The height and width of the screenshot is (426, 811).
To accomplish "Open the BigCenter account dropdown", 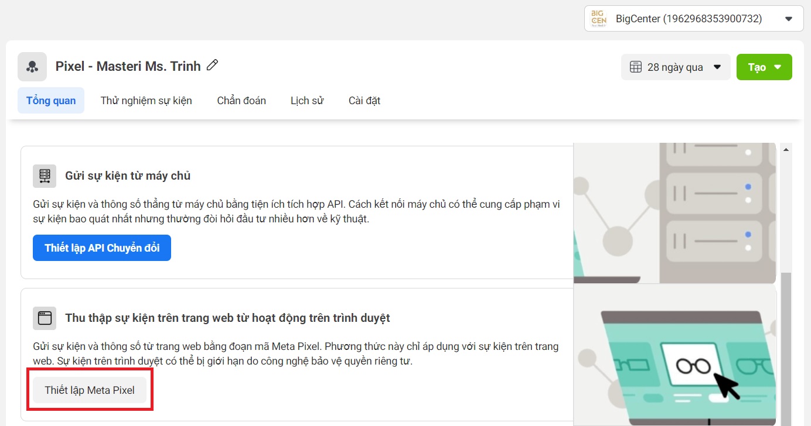I will tap(694, 19).
